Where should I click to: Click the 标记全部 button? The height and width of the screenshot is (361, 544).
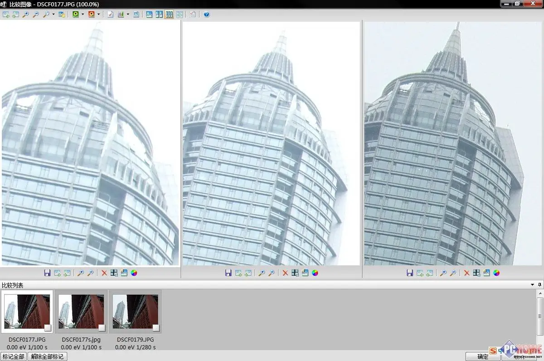14,356
